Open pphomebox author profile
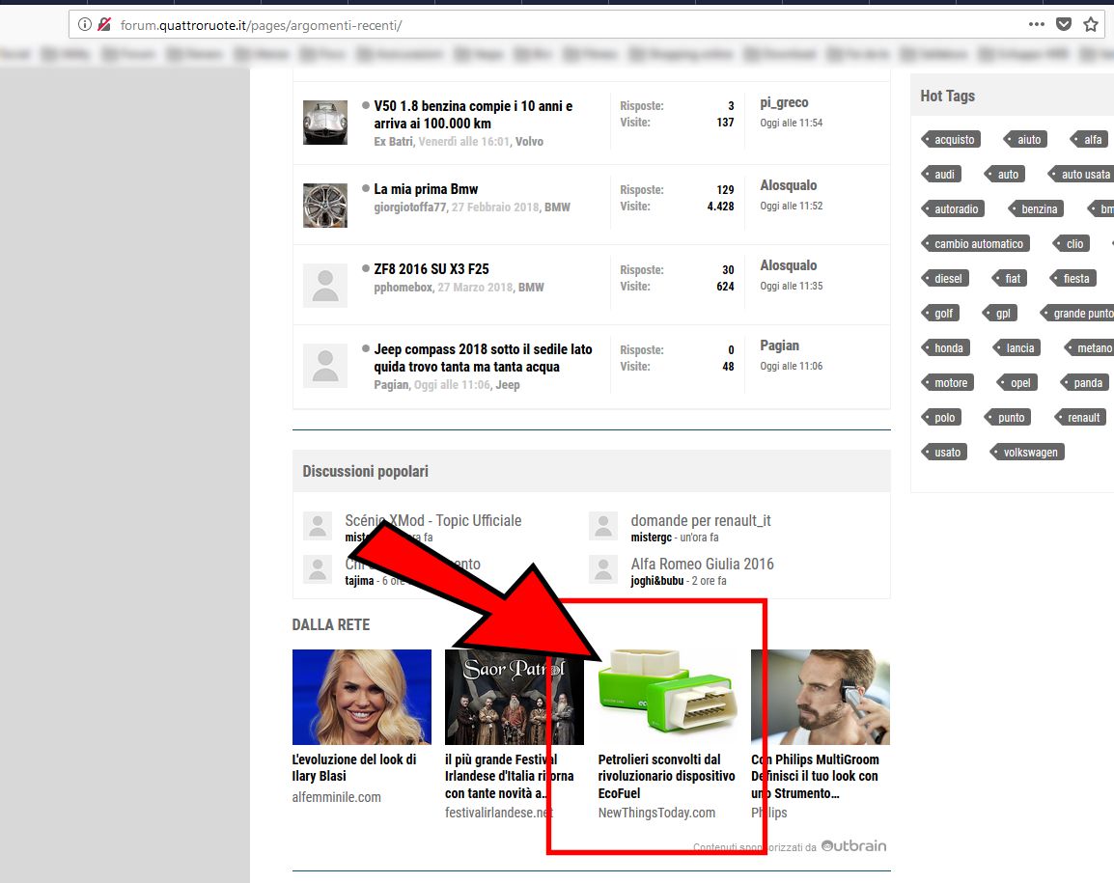Viewport: 1114px width, 883px height. tap(403, 288)
